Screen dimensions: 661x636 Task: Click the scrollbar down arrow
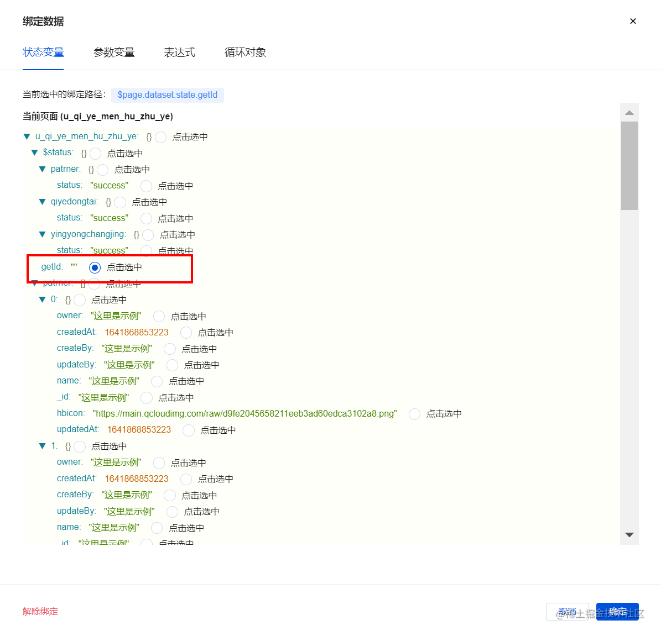click(x=629, y=535)
